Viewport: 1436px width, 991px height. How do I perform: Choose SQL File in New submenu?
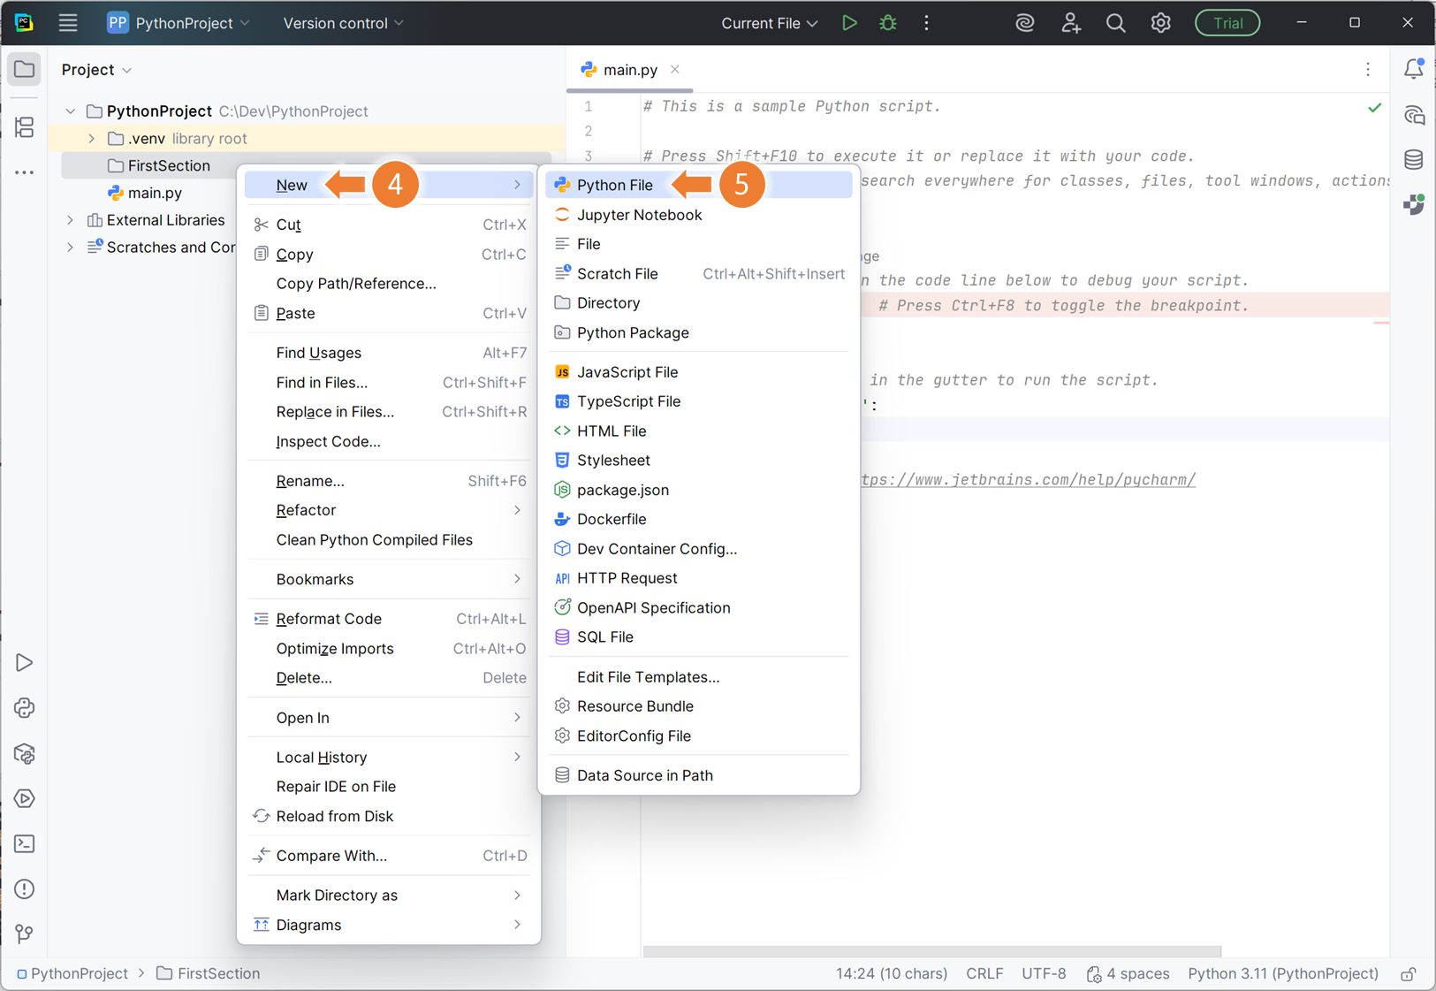(x=699, y=637)
